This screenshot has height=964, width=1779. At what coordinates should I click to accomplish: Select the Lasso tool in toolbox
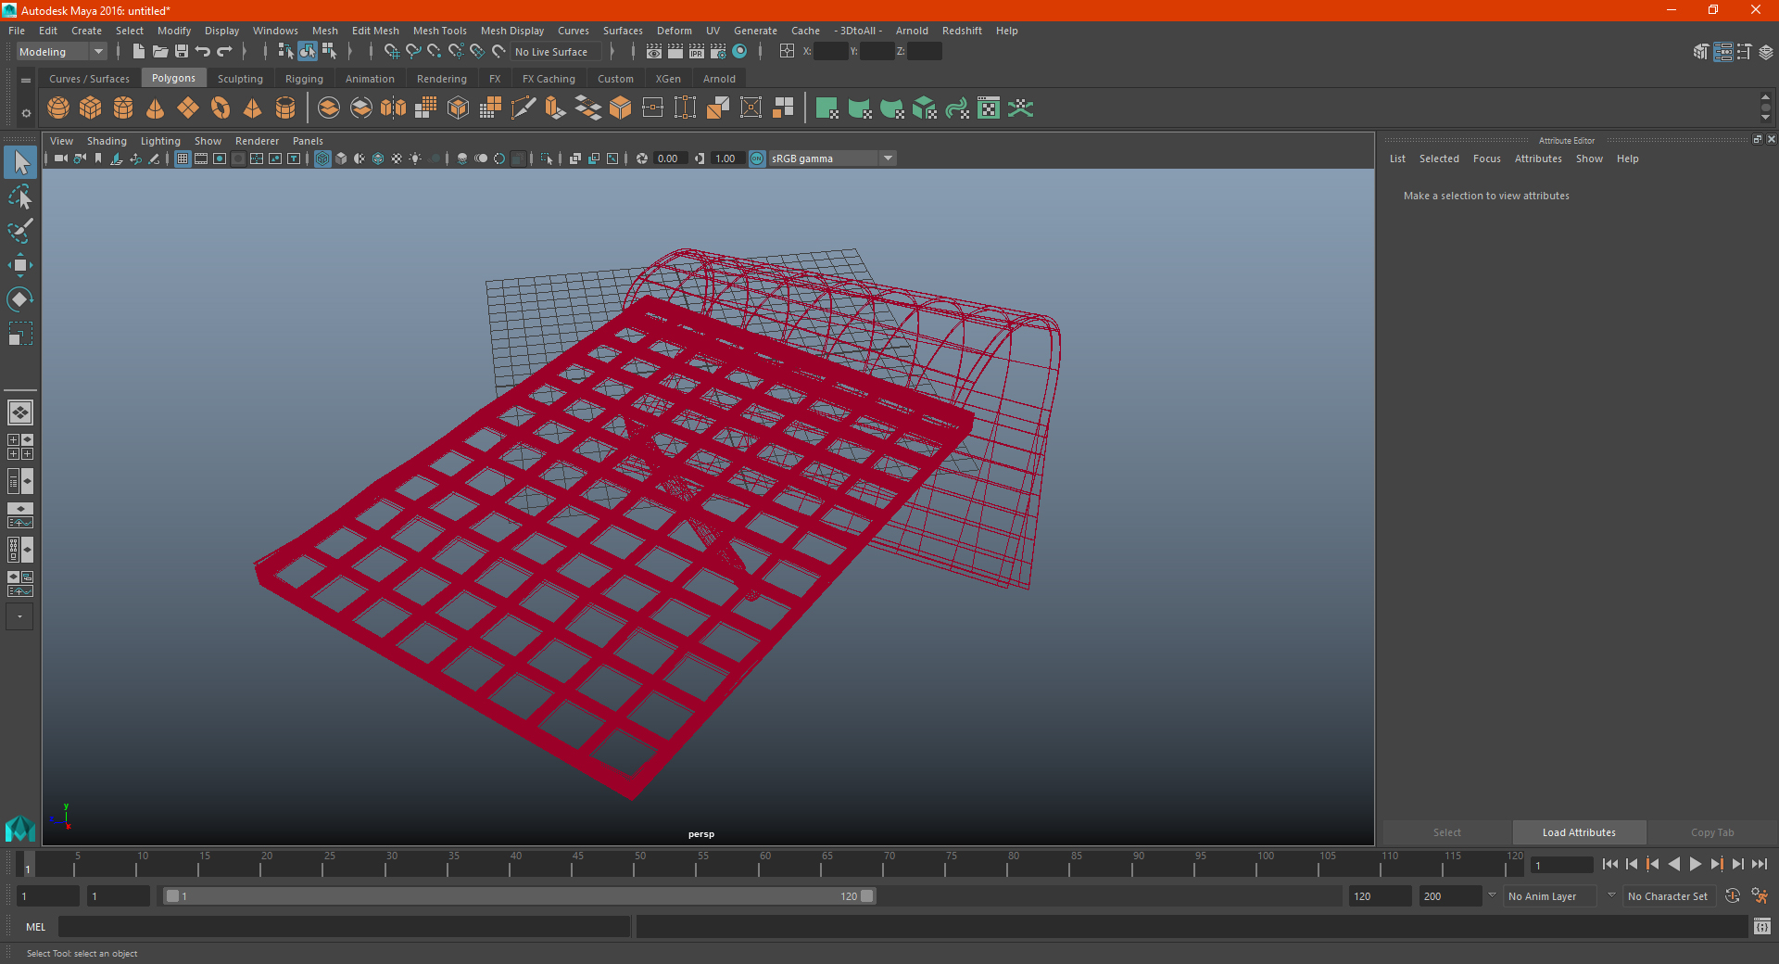(19, 197)
